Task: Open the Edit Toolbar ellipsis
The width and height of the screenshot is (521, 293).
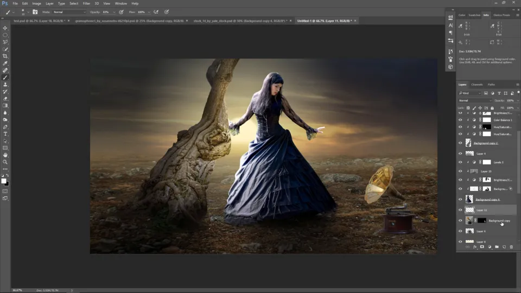Action: pyautogui.click(x=5, y=169)
